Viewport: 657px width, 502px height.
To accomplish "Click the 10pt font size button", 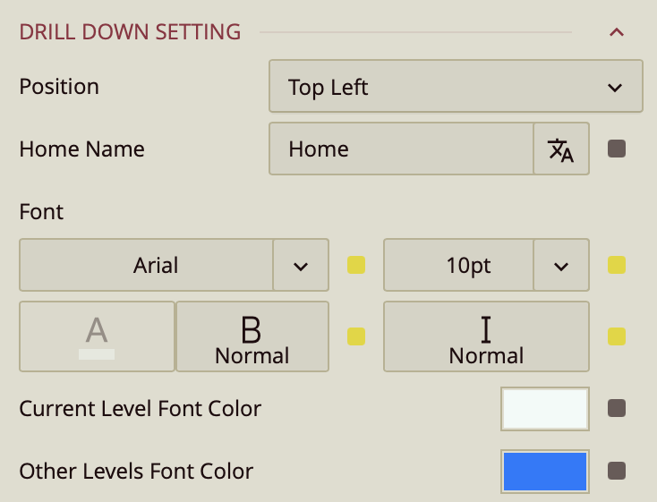I will coord(458,266).
